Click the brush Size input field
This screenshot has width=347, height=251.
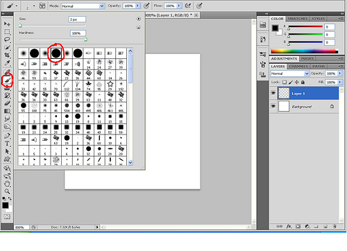pos(77,19)
